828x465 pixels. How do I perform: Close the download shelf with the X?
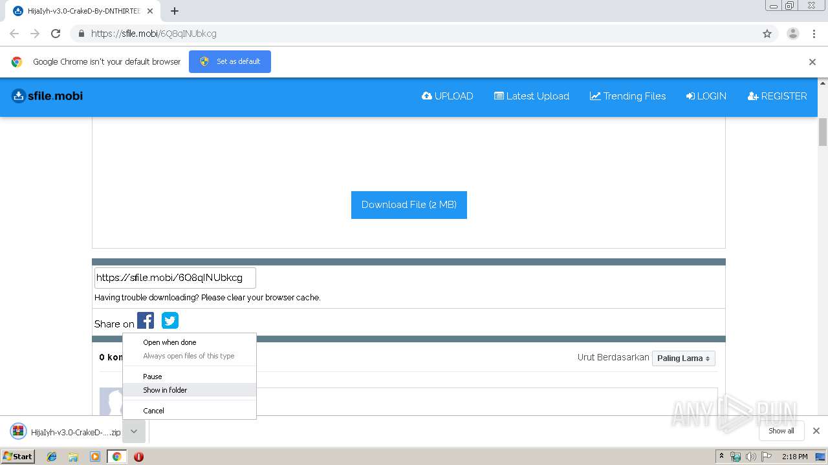pyautogui.click(x=816, y=431)
